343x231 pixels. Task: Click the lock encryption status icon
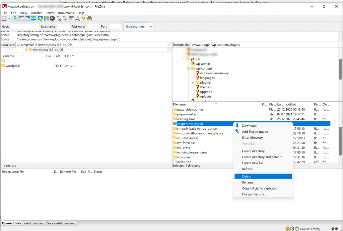(287, 229)
